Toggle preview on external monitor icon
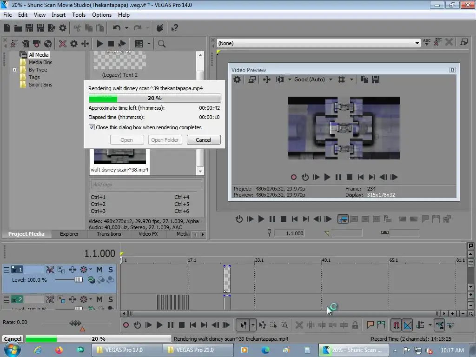Screen dimensions: 476x357 pyautogui.click(x=251, y=79)
